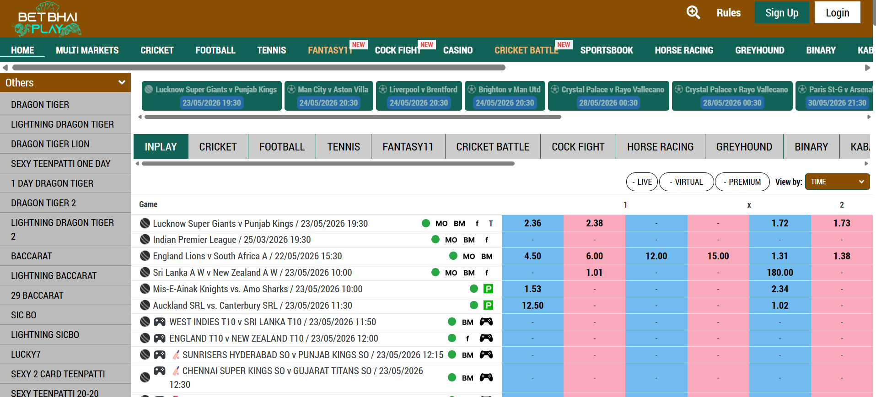The image size is (876, 397).
Task: Click MO market badge on Lucknow Super Giants row
Action: coord(441,223)
